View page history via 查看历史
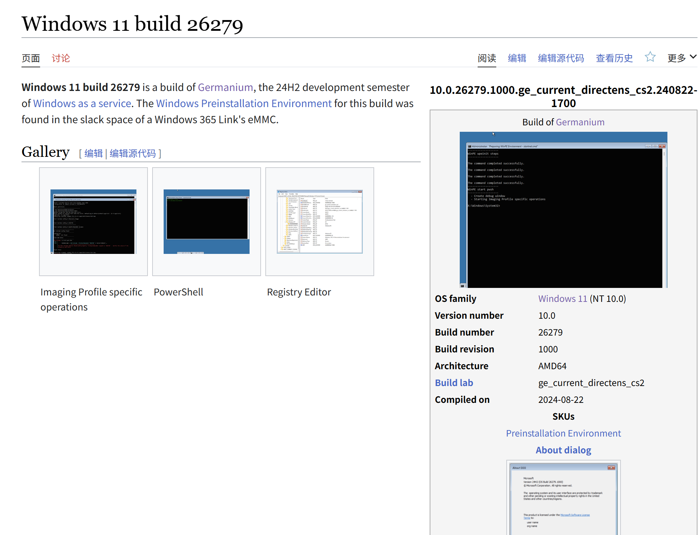 [614, 58]
